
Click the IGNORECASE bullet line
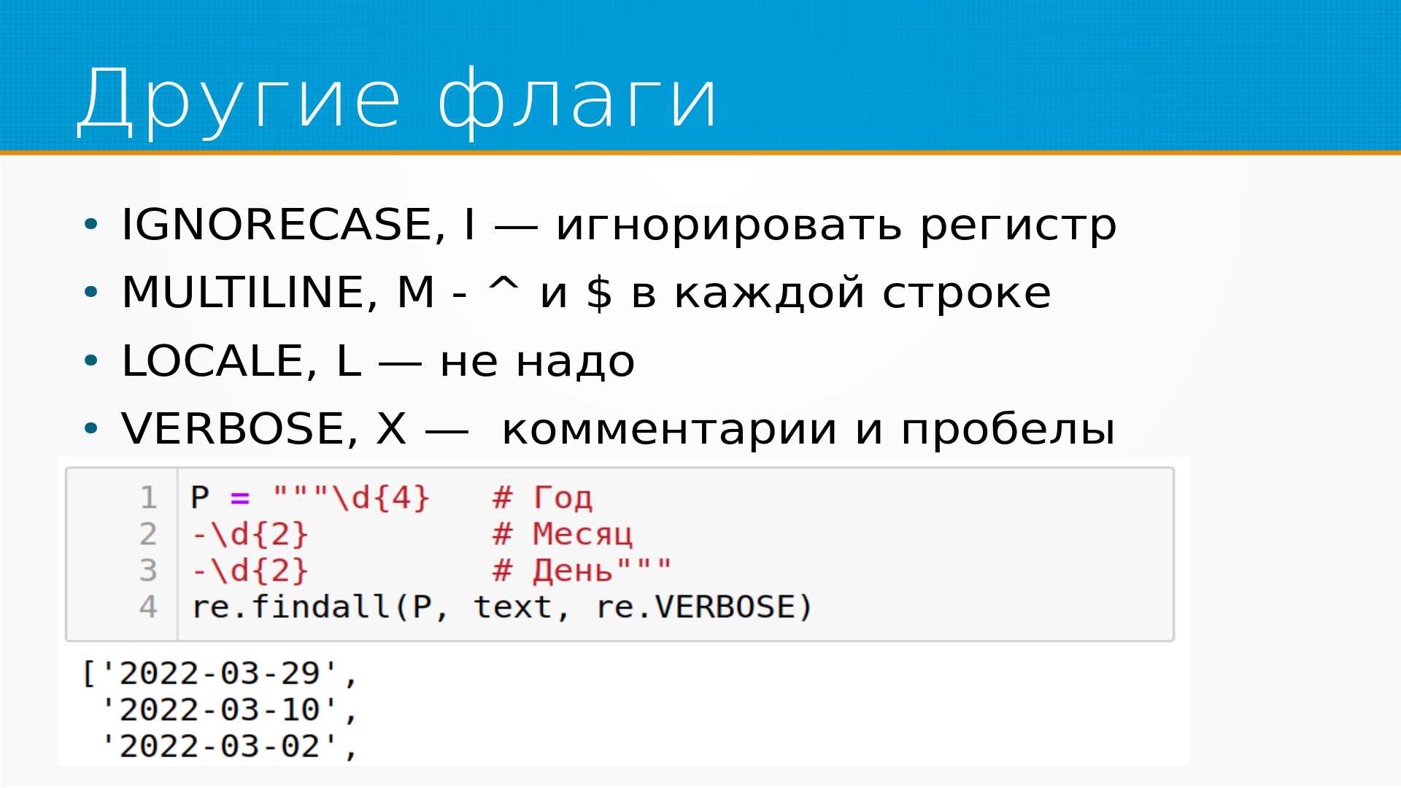pos(618,225)
